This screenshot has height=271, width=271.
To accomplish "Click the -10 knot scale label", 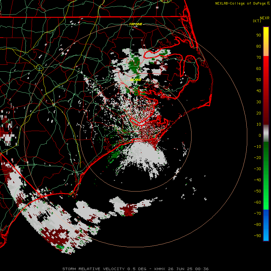I will (257, 147).
